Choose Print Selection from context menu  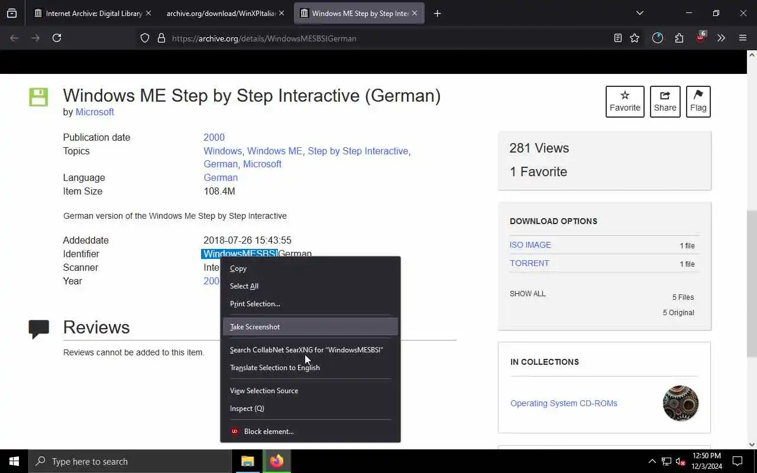(x=310, y=303)
